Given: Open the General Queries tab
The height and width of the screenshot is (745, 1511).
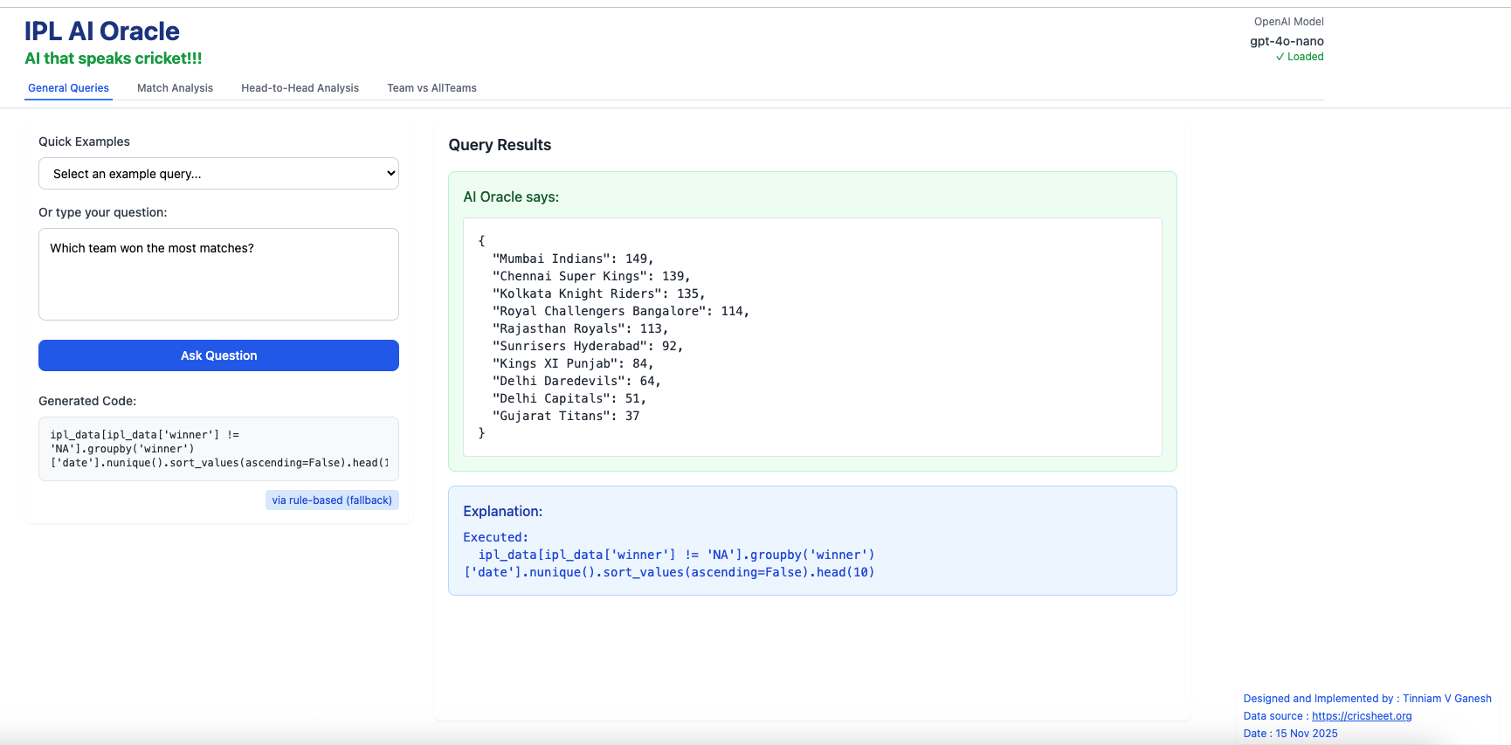Looking at the screenshot, I should point(68,88).
